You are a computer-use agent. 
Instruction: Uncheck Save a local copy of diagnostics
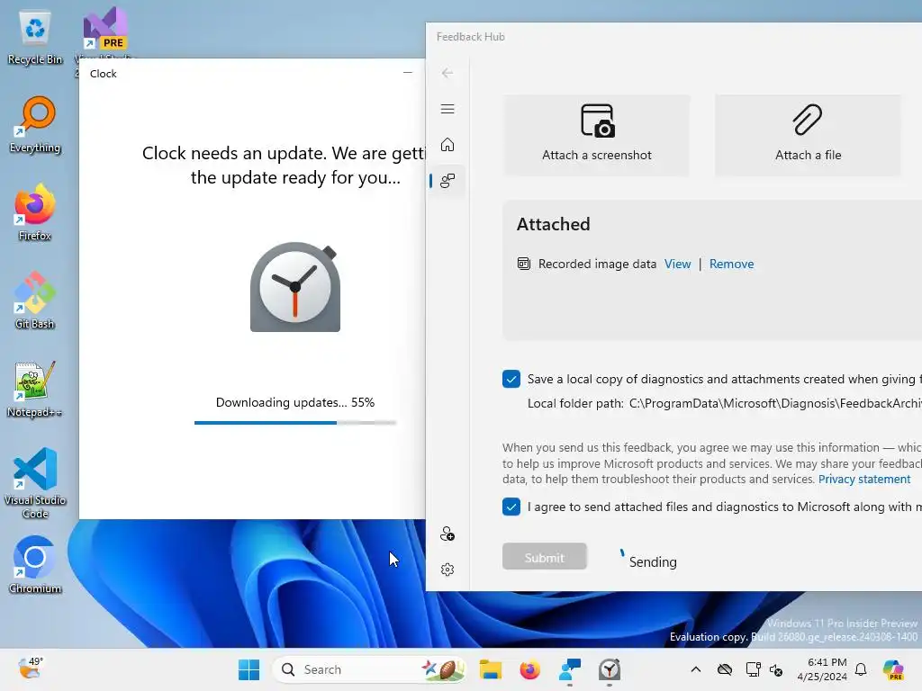[511, 379]
